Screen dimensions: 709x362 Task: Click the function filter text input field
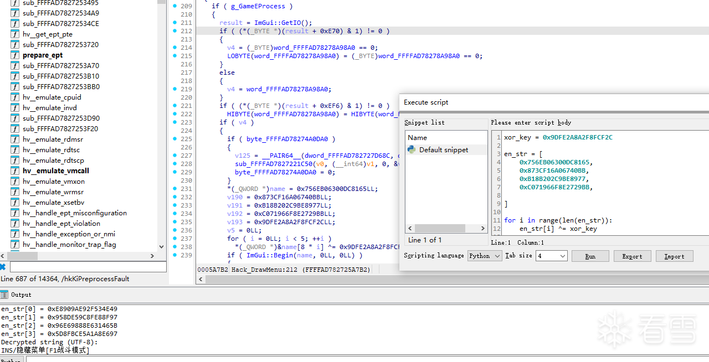(x=88, y=267)
